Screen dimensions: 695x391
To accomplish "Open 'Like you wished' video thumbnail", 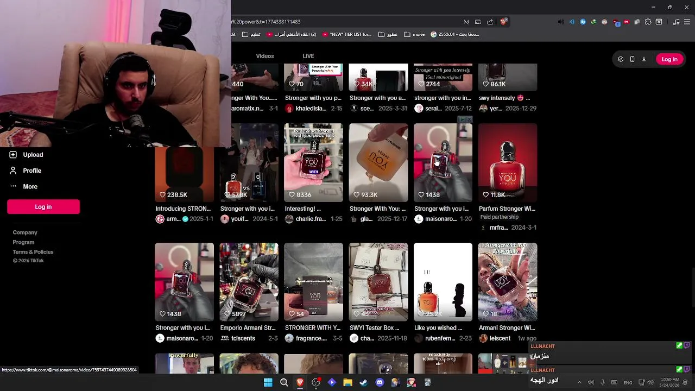I will click(443, 282).
